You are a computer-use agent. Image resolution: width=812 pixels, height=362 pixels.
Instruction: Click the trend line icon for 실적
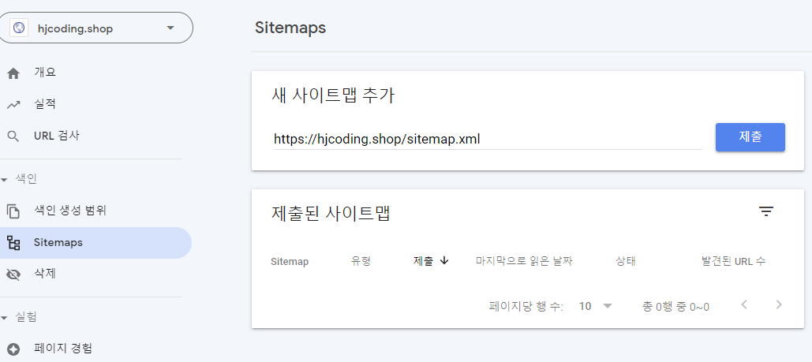click(13, 105)
